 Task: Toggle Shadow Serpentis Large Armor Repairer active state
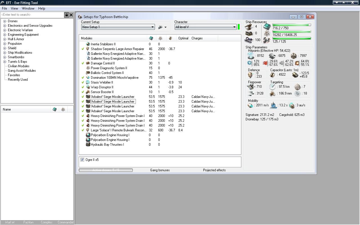(x=83, y=49)
